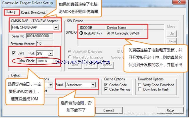Enable the Download to Flash checkbox

[140, 89]
